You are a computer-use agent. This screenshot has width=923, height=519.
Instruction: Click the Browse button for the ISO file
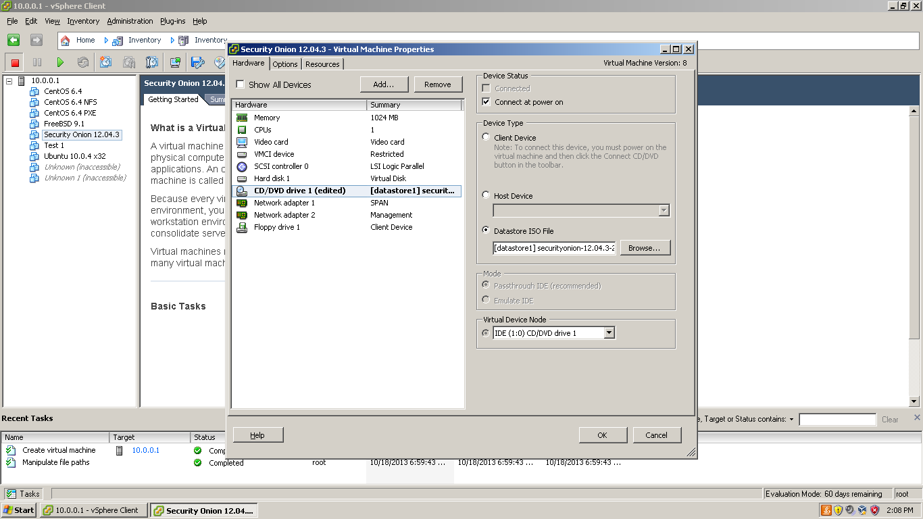point(645,247)
